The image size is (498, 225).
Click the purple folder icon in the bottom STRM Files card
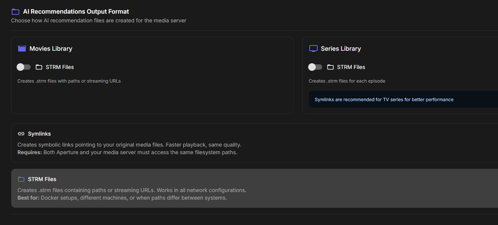[x=21, y=179]
